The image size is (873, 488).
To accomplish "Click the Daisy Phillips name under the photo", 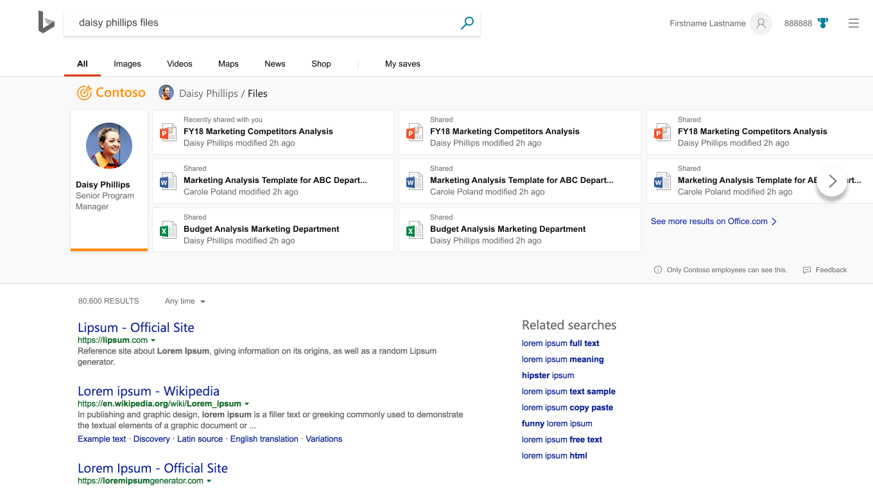I will coord(103,185).
